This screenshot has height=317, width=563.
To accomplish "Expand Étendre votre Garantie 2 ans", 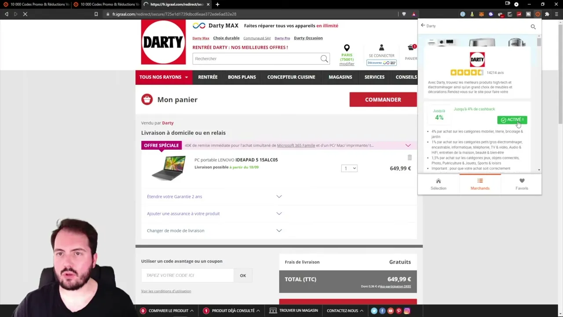I will pyautogui.click(x=279, y=196).
